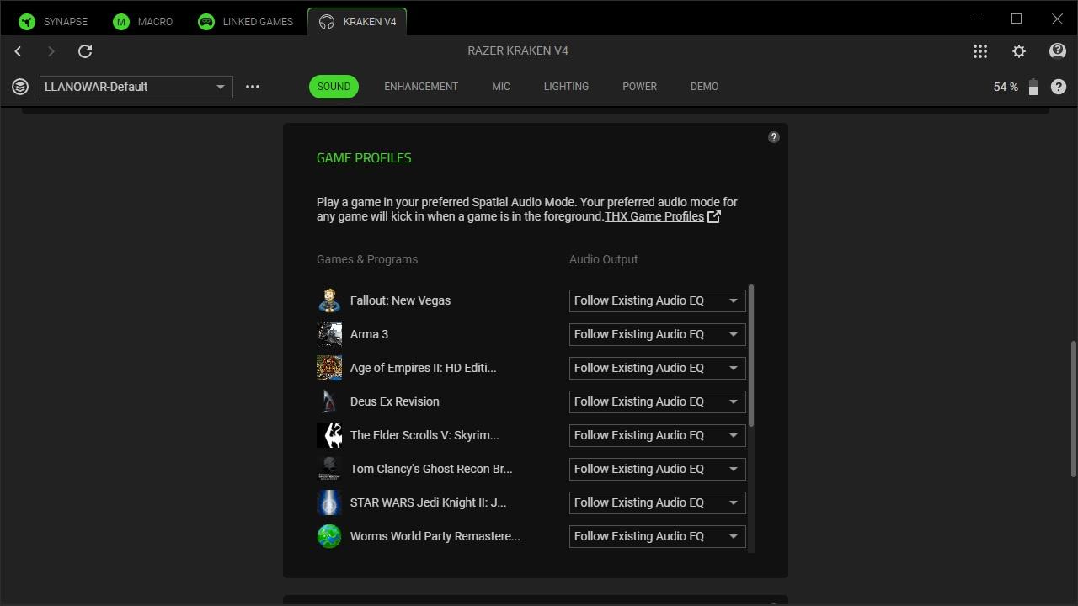Expand the LLANOWAR-Default profile dropdown
This screenshot has height=606, width=1078.
click(x=136, y=87)
